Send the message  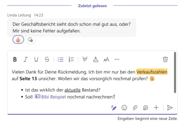coord(170,108)
